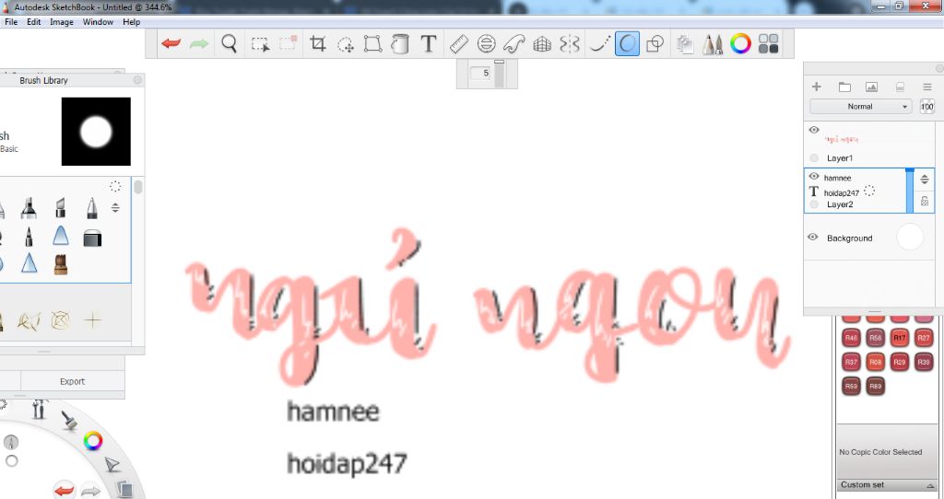Enable the Ellipse guide tool
944x499 pixels.
coord(487,44)
